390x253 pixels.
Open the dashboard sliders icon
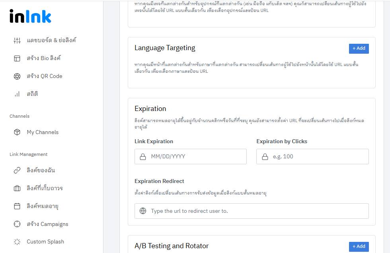pos(17,40)
